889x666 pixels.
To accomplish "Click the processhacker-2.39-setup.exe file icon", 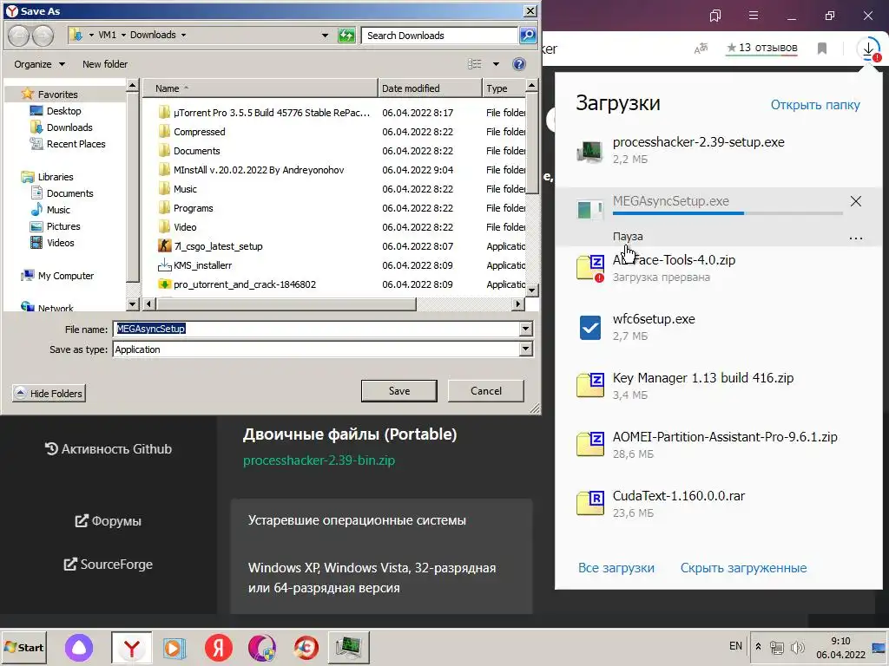I will click(x=589, y=151).
